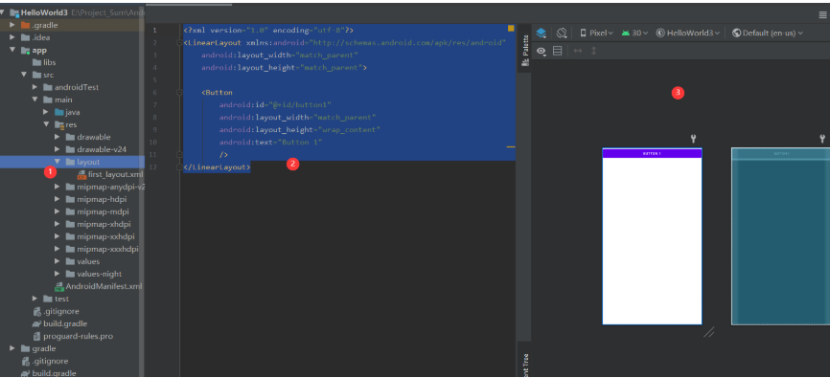830x378 pixels.
Task: Click the vertical expand arrows icon
Action: (593, 51)
